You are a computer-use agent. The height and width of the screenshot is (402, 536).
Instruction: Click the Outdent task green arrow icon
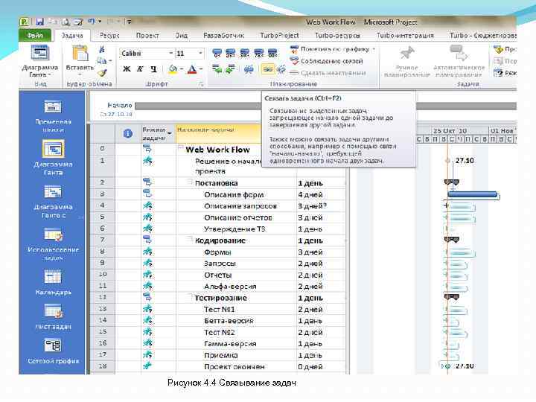[217, 69]
